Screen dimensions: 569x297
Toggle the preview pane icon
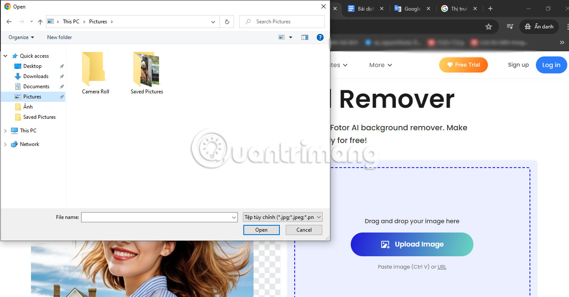304,37
